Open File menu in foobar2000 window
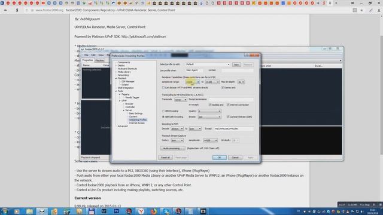 (86, 56)
